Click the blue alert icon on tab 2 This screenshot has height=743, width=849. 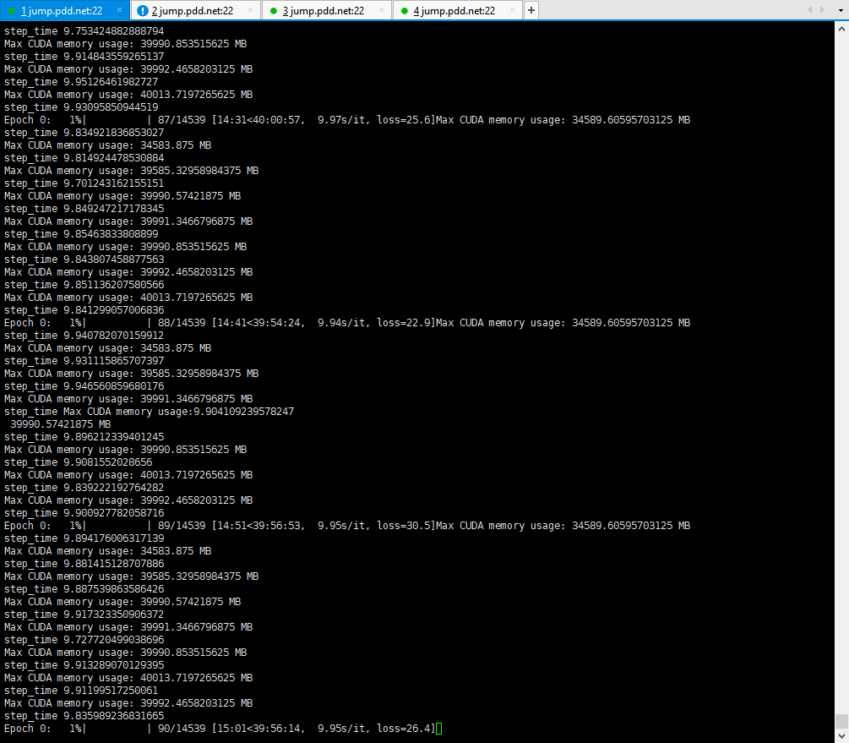[143, 8]
